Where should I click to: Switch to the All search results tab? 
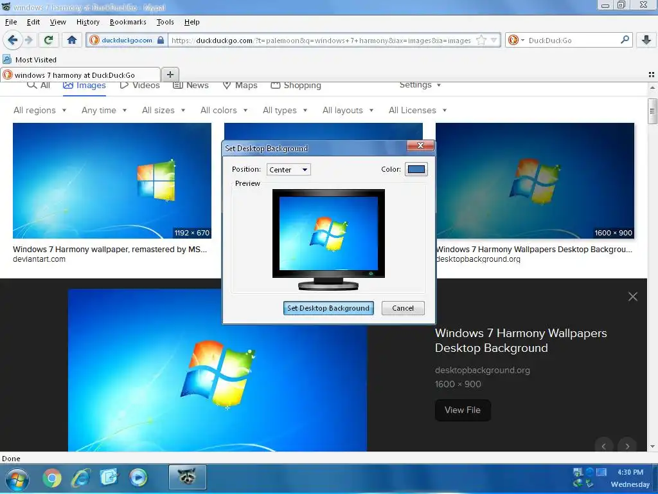39,86
